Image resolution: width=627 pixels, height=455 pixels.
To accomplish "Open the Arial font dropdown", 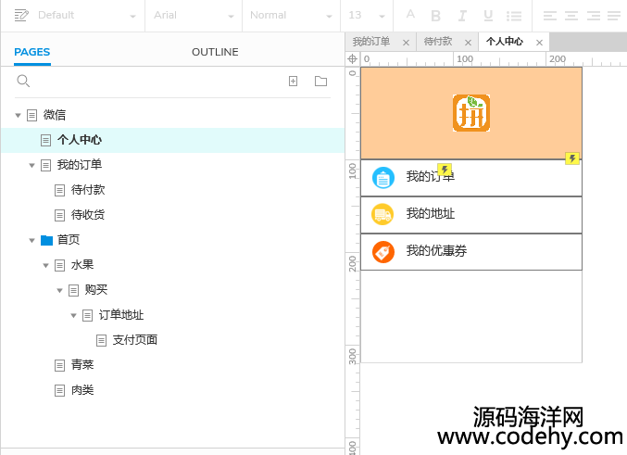I will pyautogui.click(x=194, y=15).
